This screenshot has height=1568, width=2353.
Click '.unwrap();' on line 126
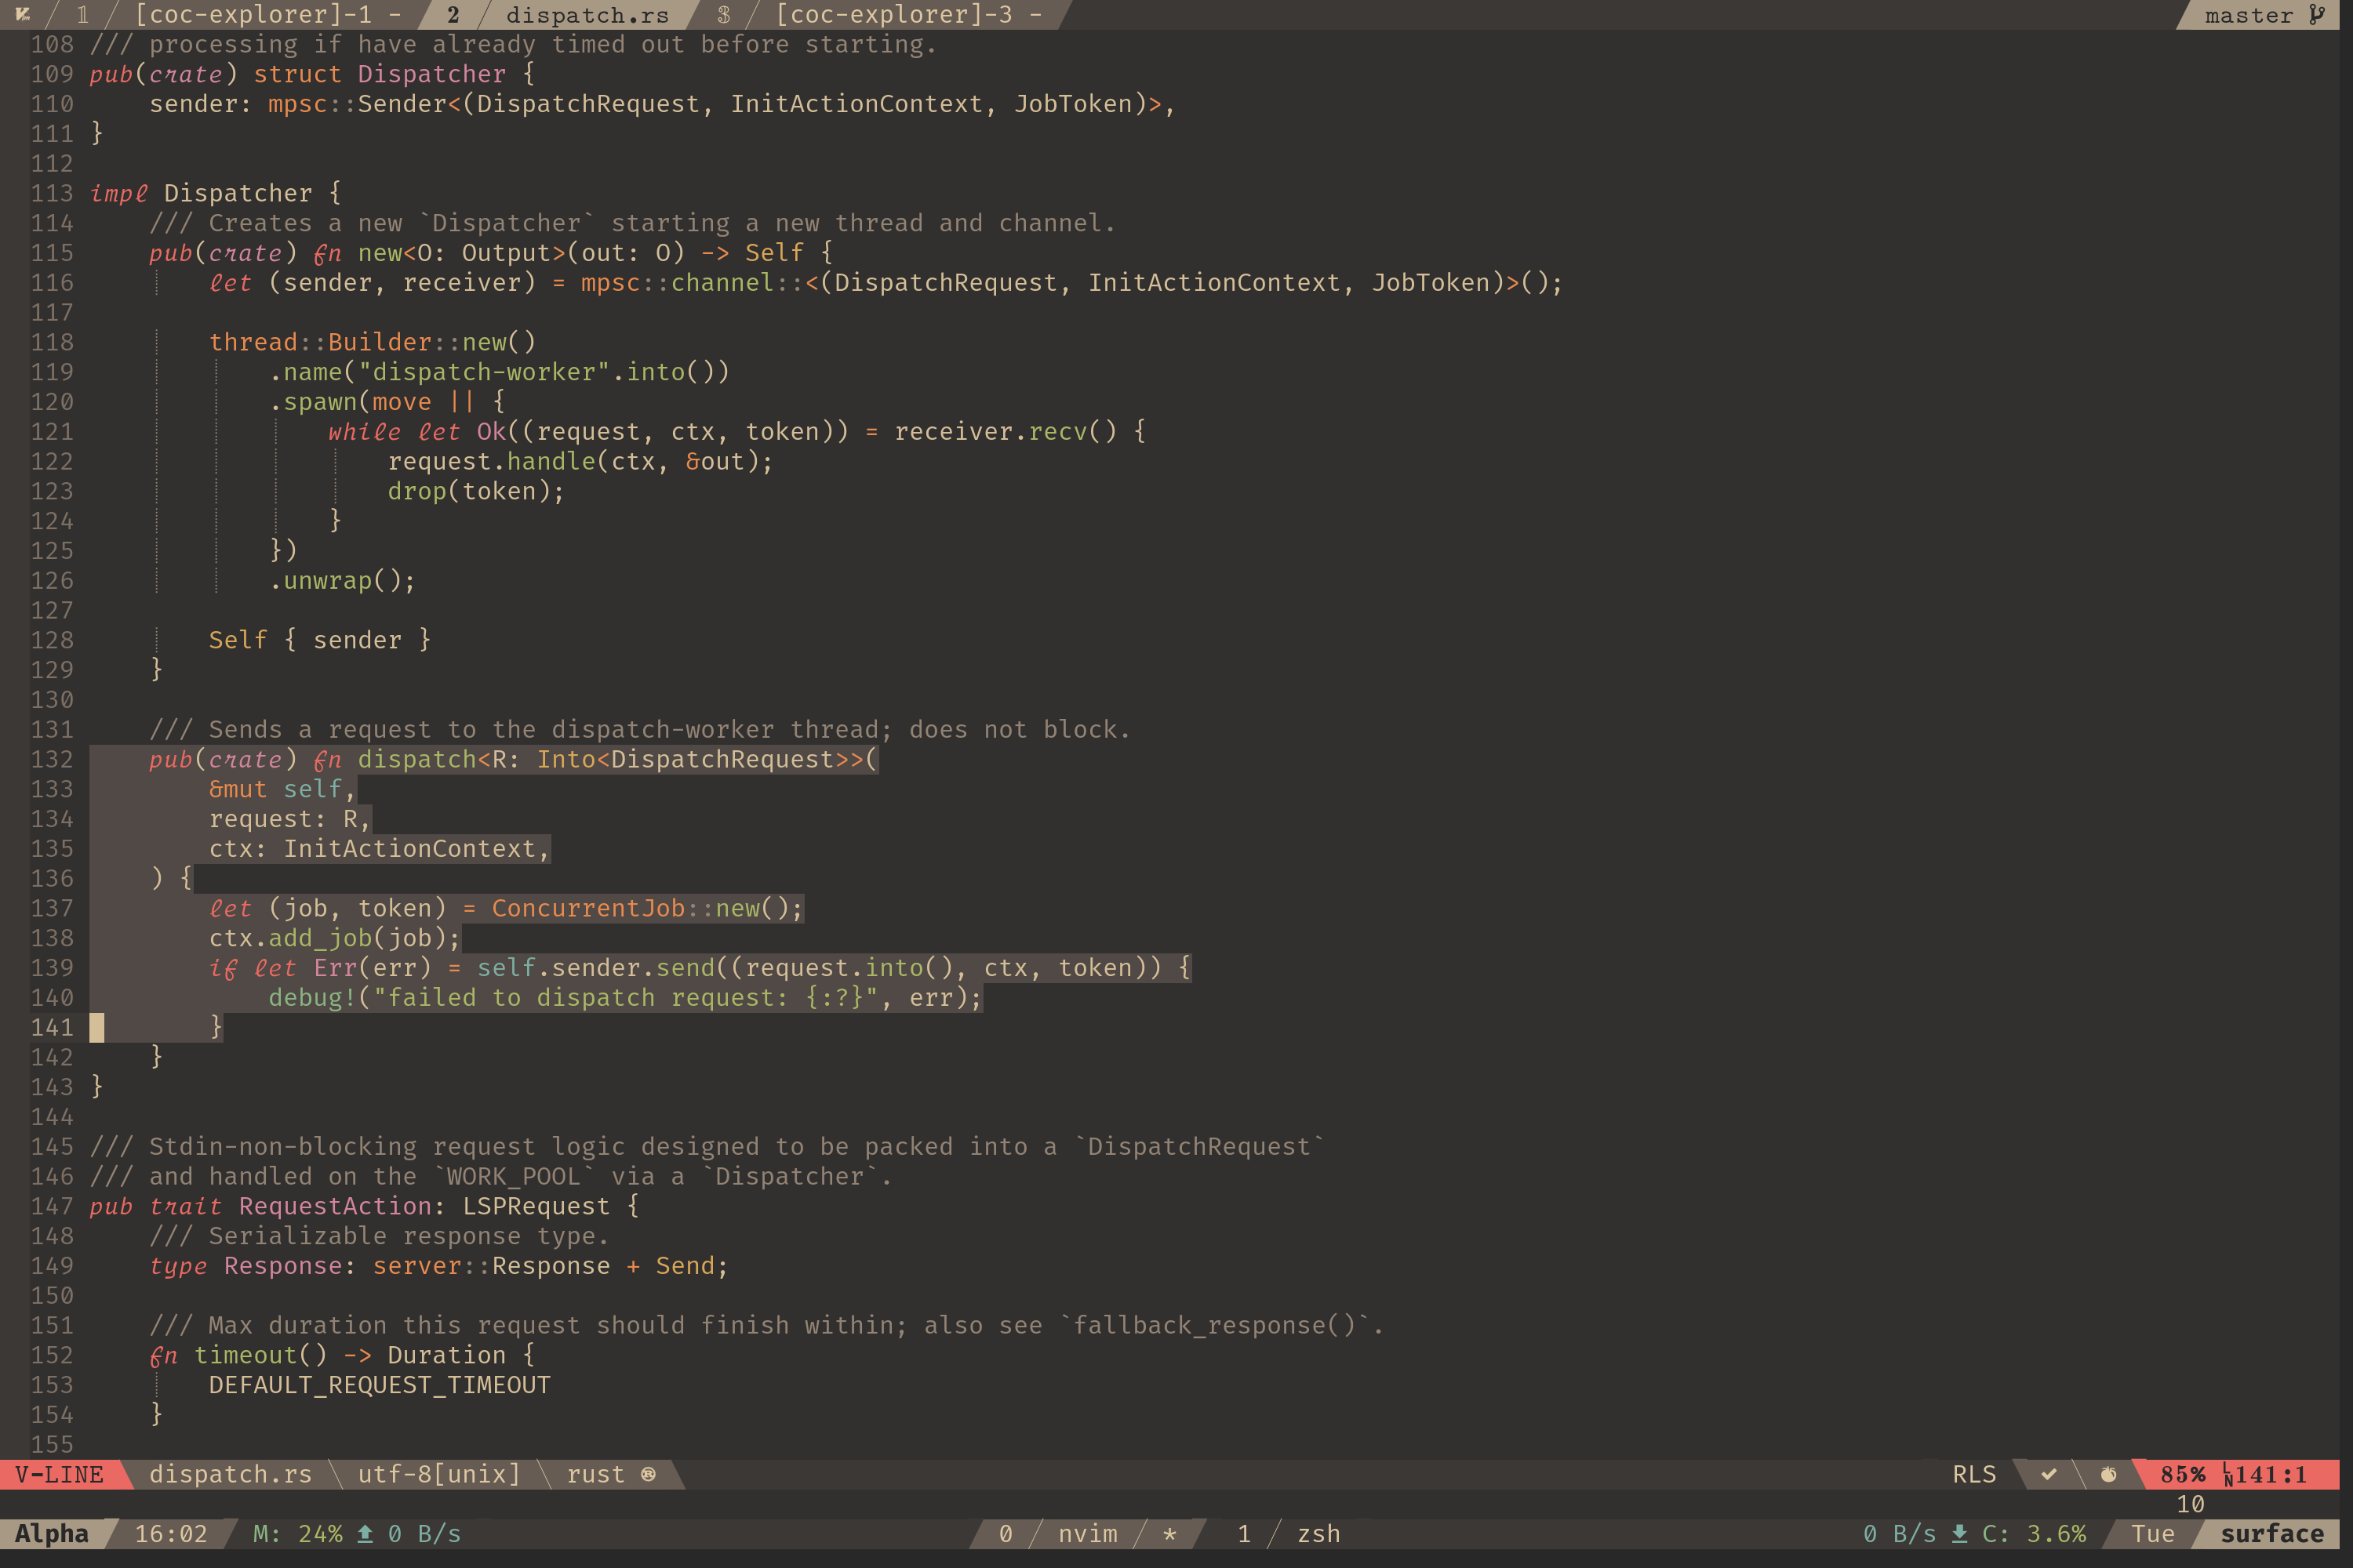tap(342, 580)
